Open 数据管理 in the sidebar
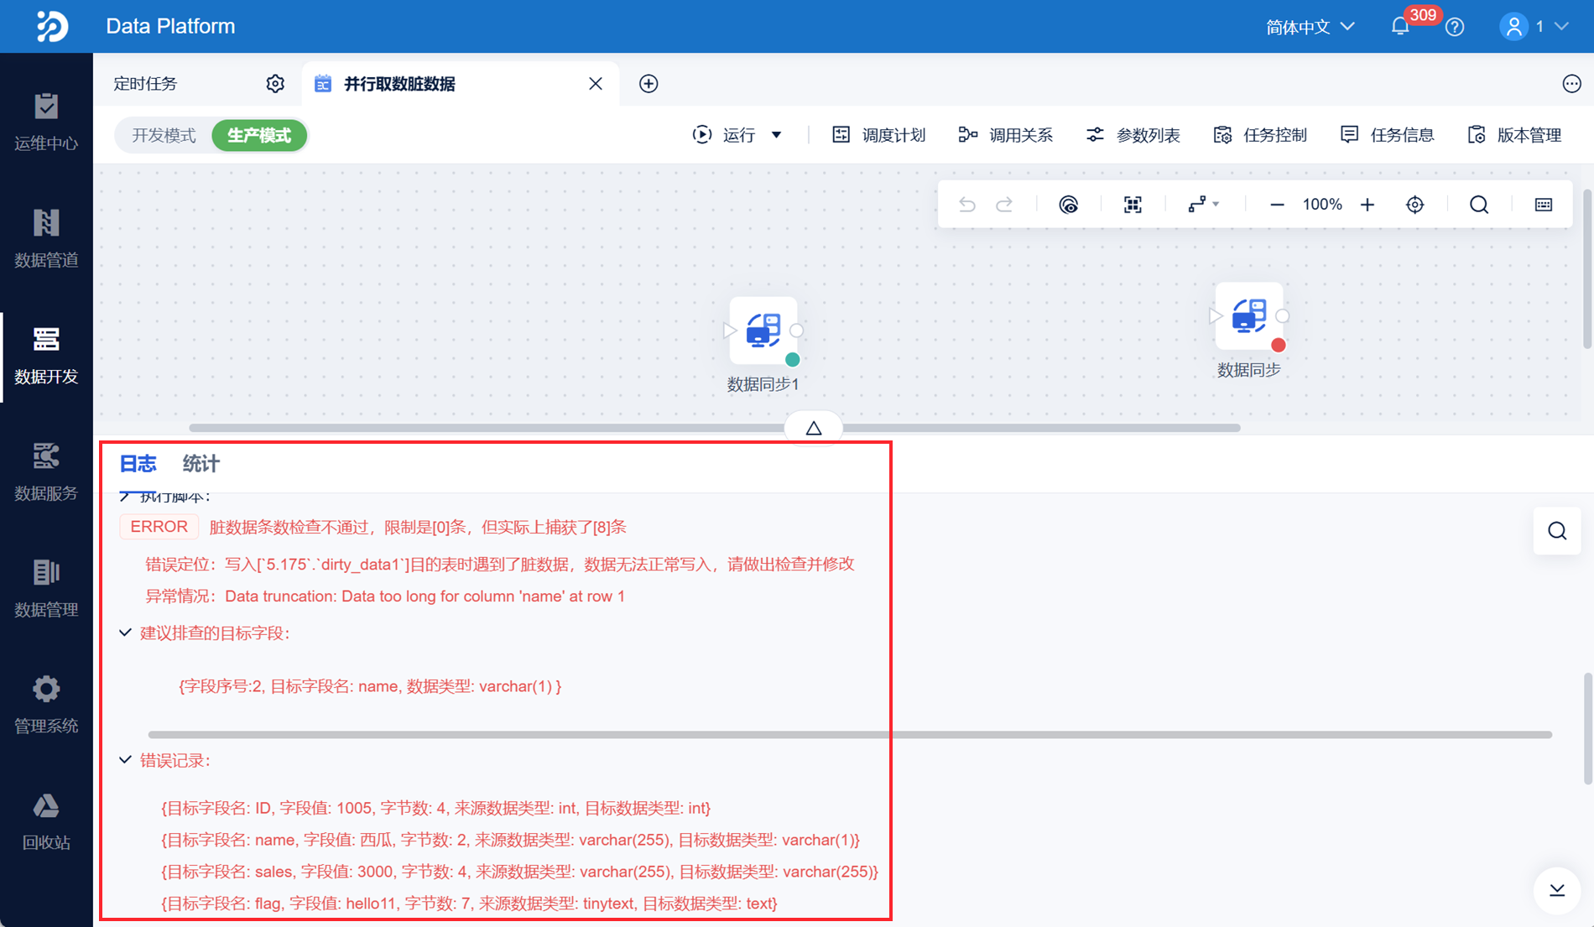The image size is (1594, 927). coord(46,589)
